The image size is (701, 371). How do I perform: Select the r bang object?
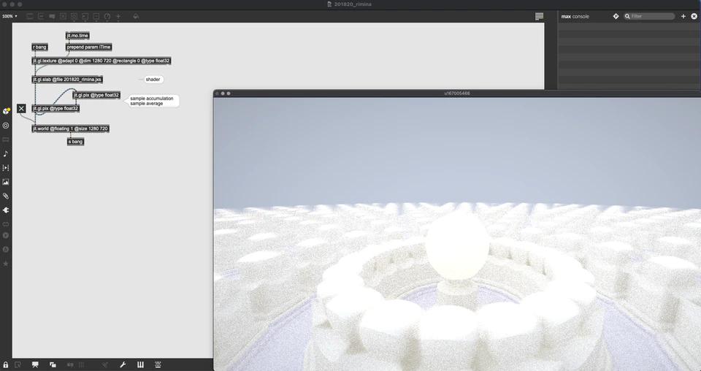[39, 47]
